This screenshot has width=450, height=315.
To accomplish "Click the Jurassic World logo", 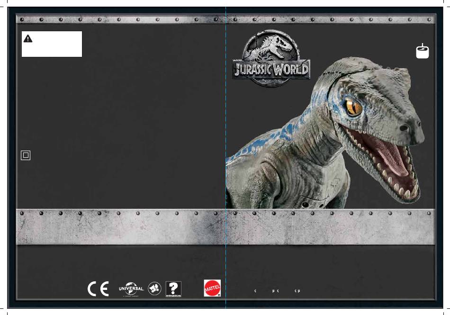I will click(x=271, y=58).
